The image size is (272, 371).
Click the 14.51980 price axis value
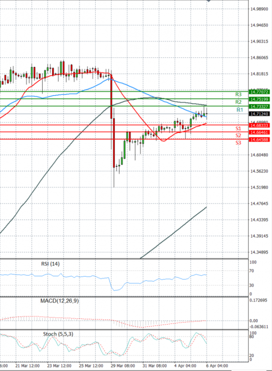259,188
